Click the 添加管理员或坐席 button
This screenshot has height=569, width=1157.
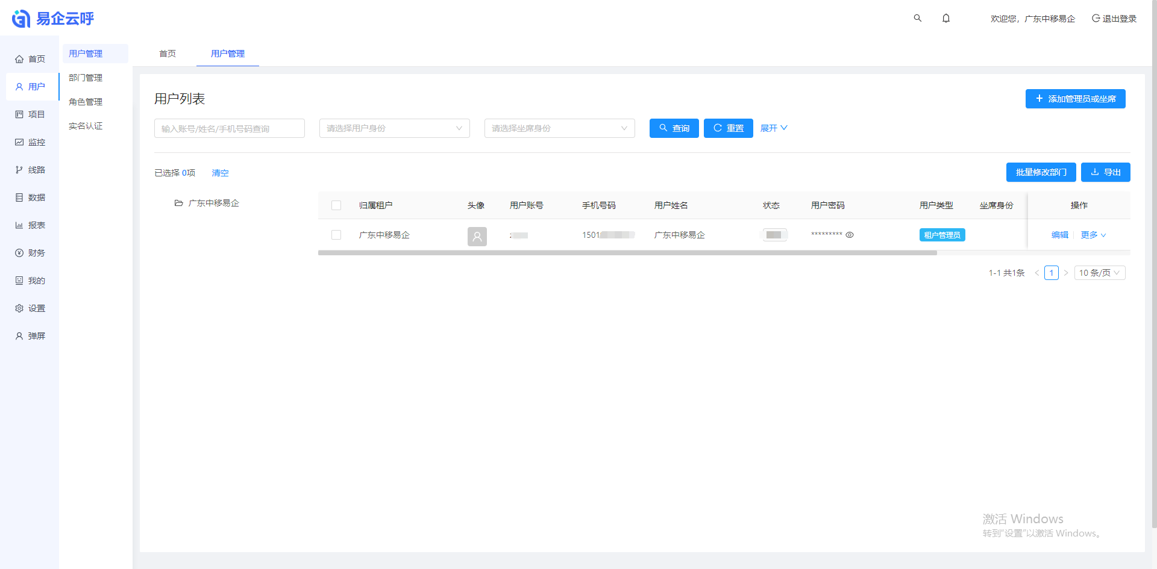pyautogui.click(x=1075, y=99)
